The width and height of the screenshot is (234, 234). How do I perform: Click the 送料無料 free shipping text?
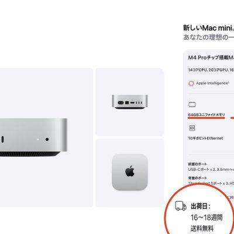click(202, 228)
